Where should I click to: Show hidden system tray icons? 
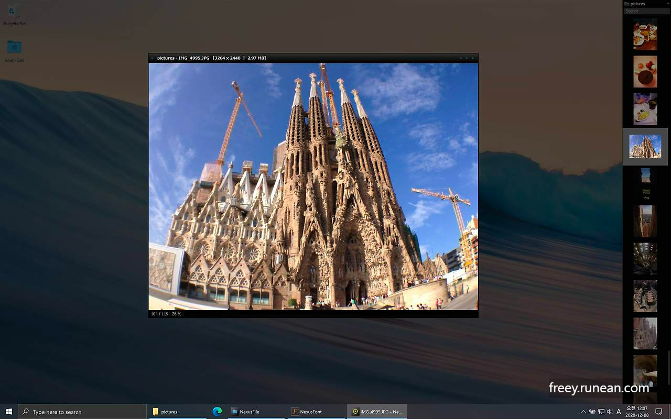click(x=583, y=412)
